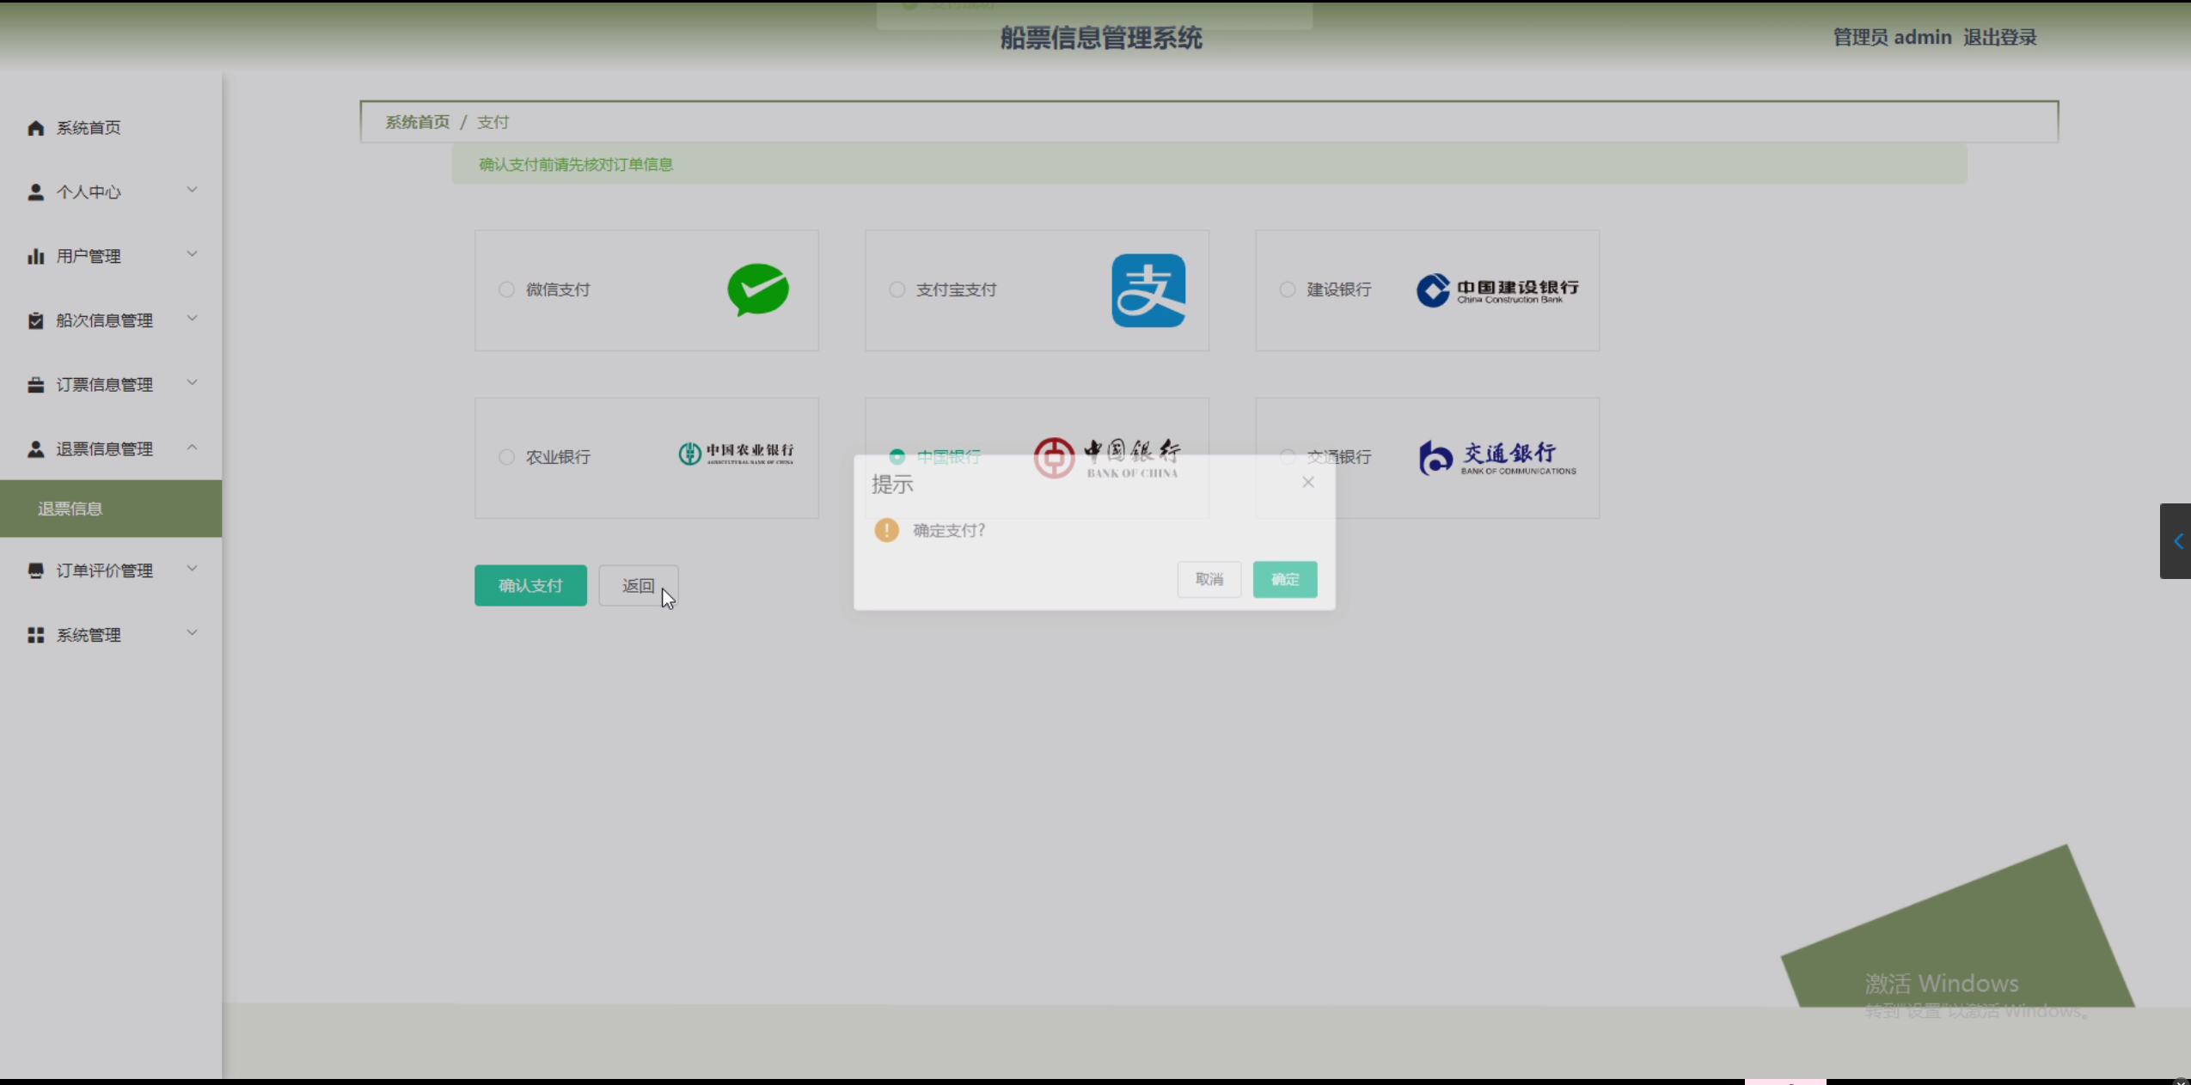Collapse the 退票信息管理 chevron
The image size is (2191, 1085).
(192, 447)
